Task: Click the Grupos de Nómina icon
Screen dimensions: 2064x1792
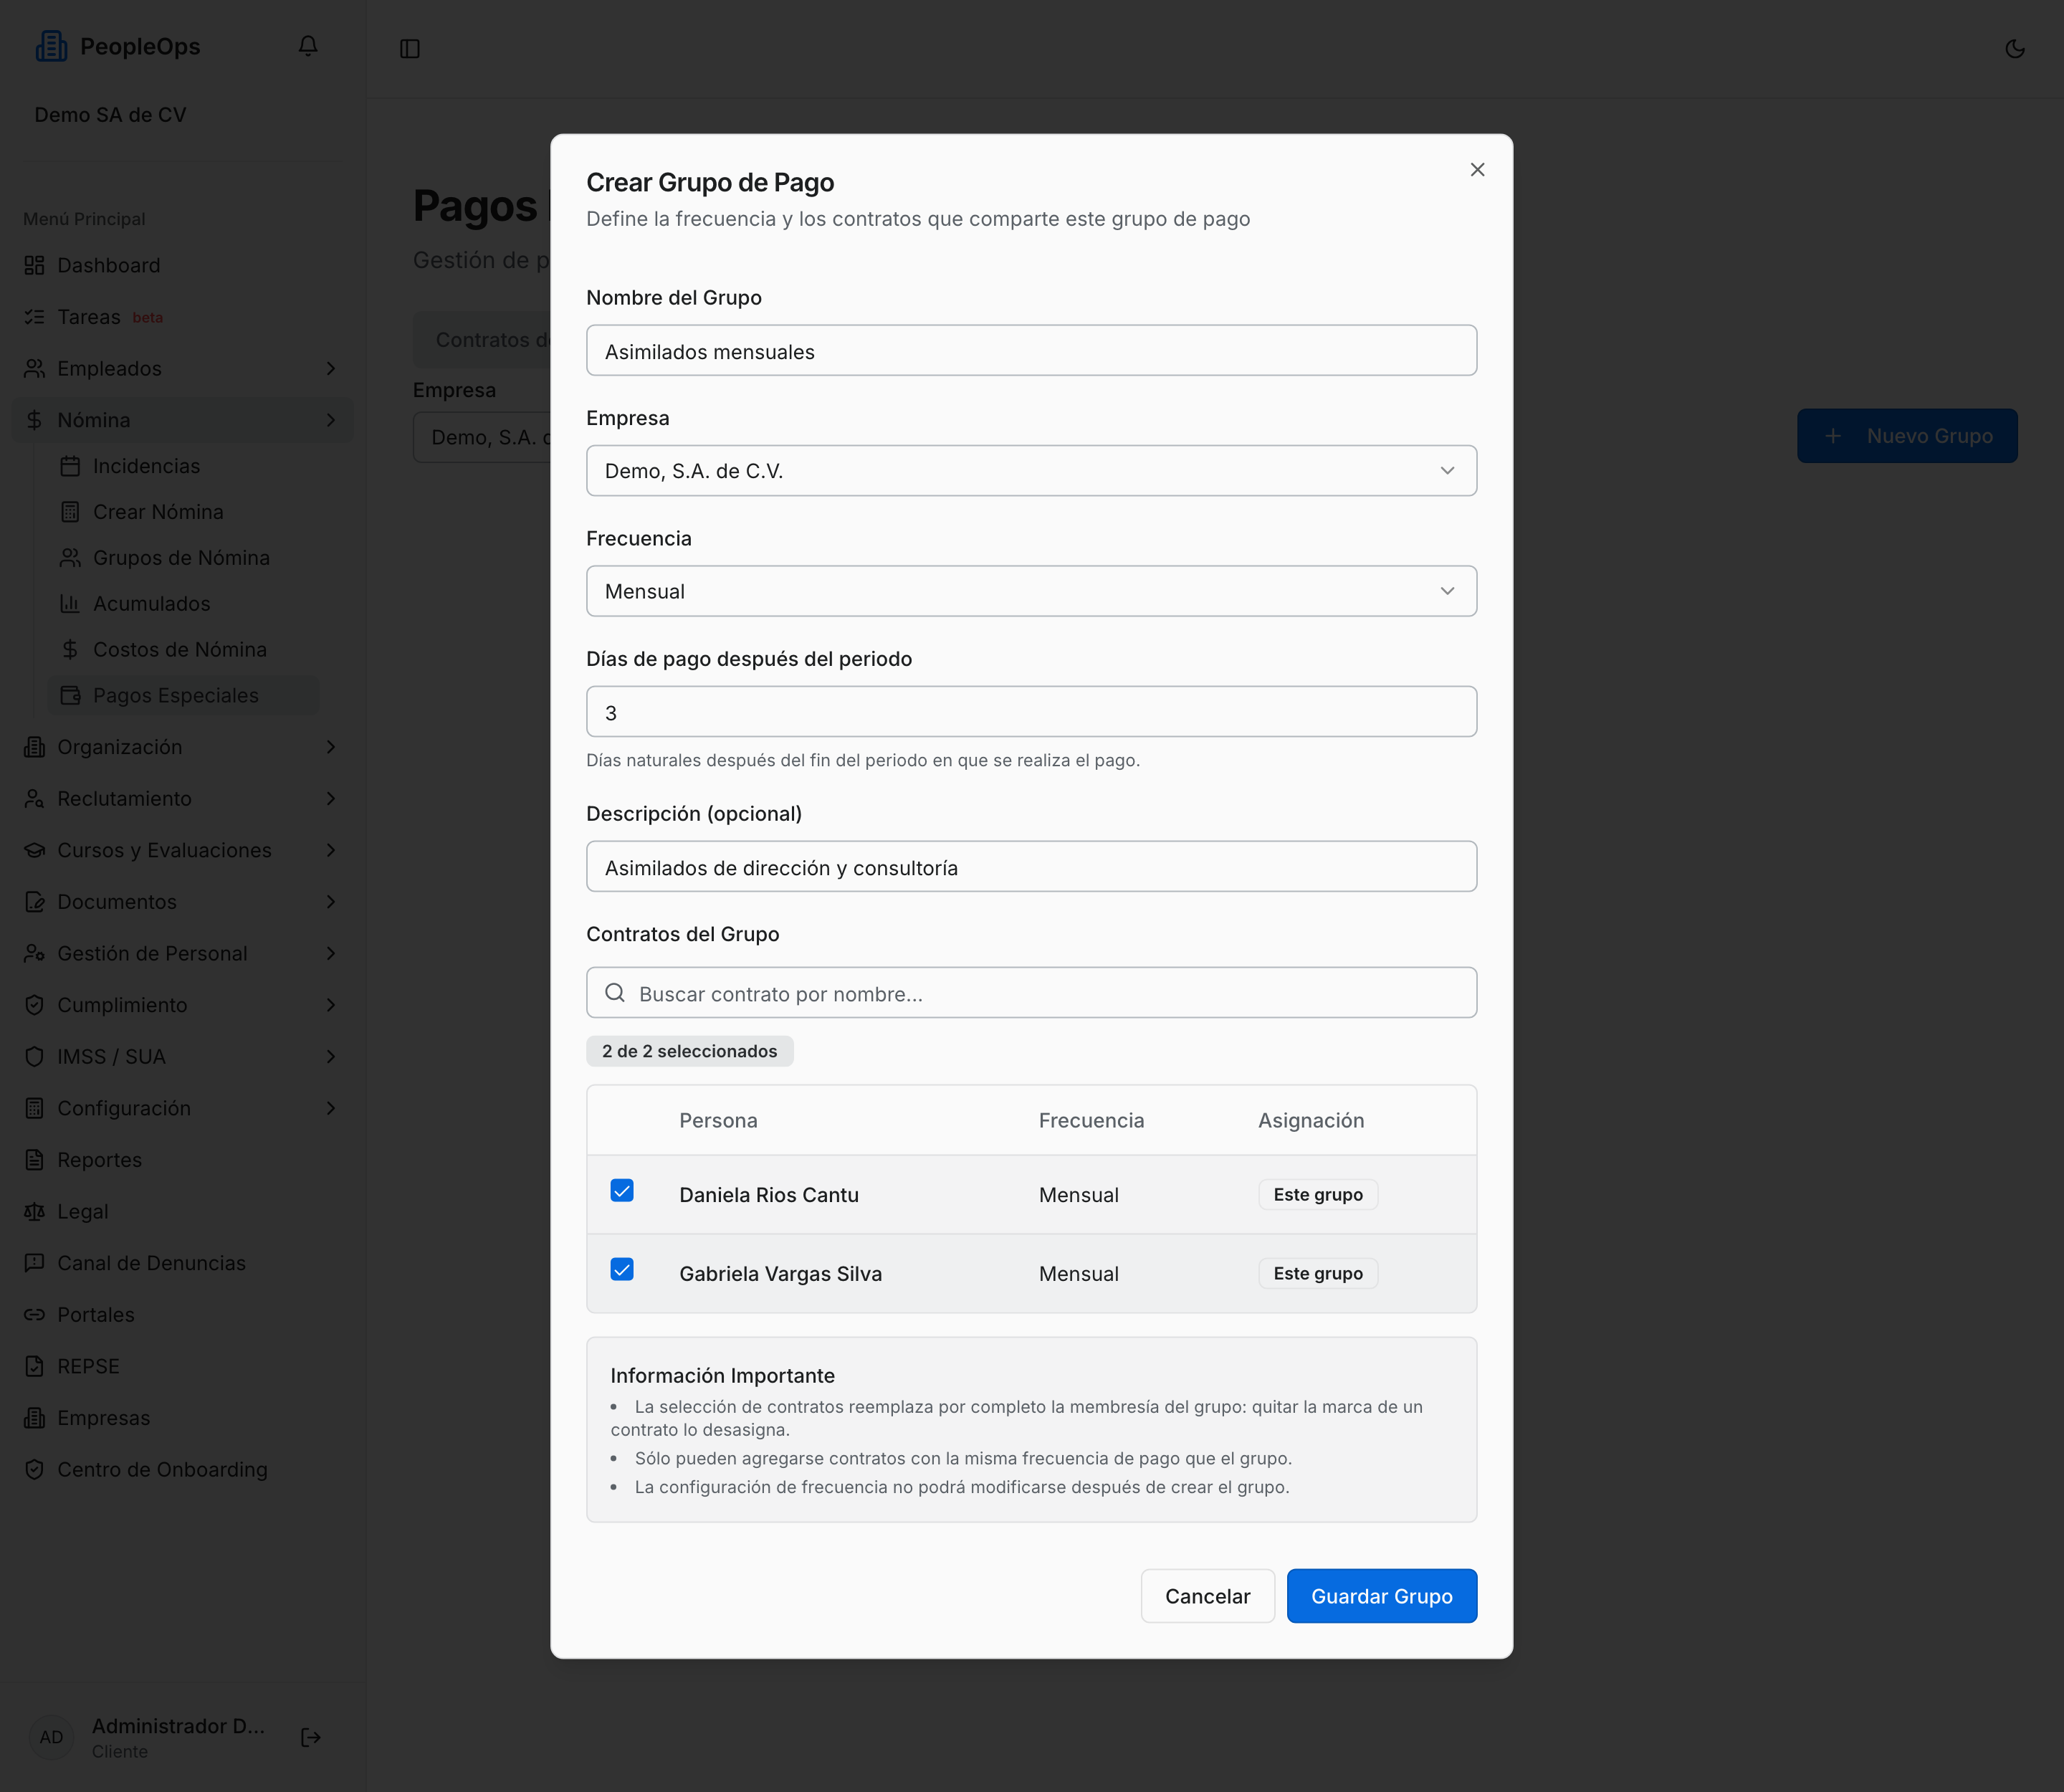Action: (x=70, y=558)
